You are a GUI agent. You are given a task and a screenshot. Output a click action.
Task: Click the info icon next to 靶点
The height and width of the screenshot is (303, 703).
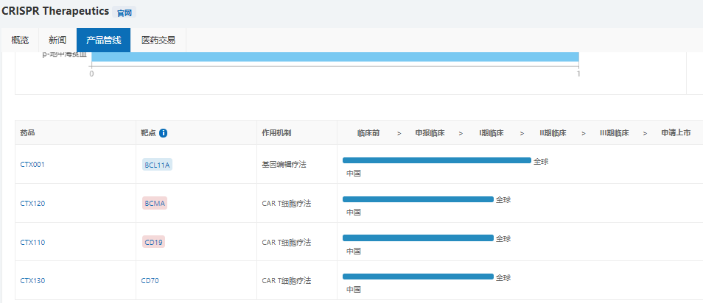point(163,133)
